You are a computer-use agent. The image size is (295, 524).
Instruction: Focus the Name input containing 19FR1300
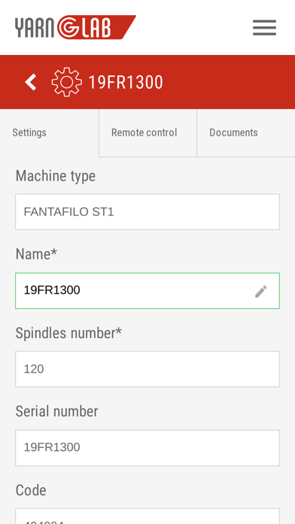[147, 291]
